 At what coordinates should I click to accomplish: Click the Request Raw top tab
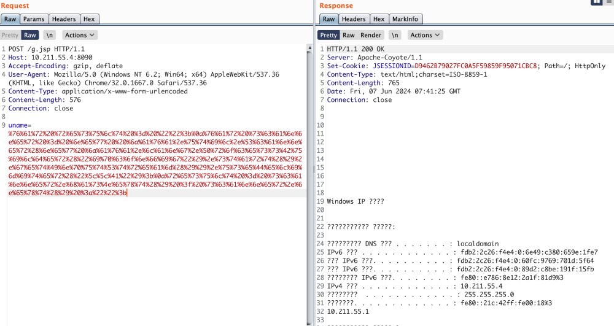(10, 19)
